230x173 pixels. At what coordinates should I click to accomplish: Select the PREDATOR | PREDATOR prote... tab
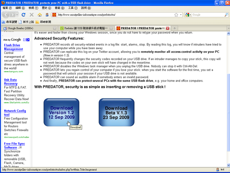pos(143,28)
